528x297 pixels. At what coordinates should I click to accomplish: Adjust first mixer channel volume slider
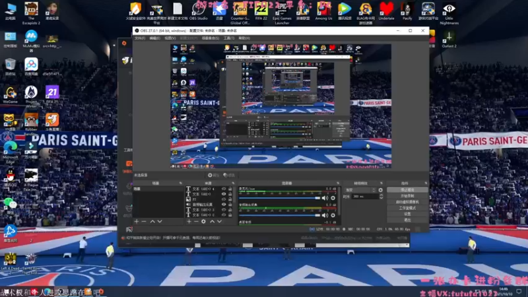tap(279, 198)
